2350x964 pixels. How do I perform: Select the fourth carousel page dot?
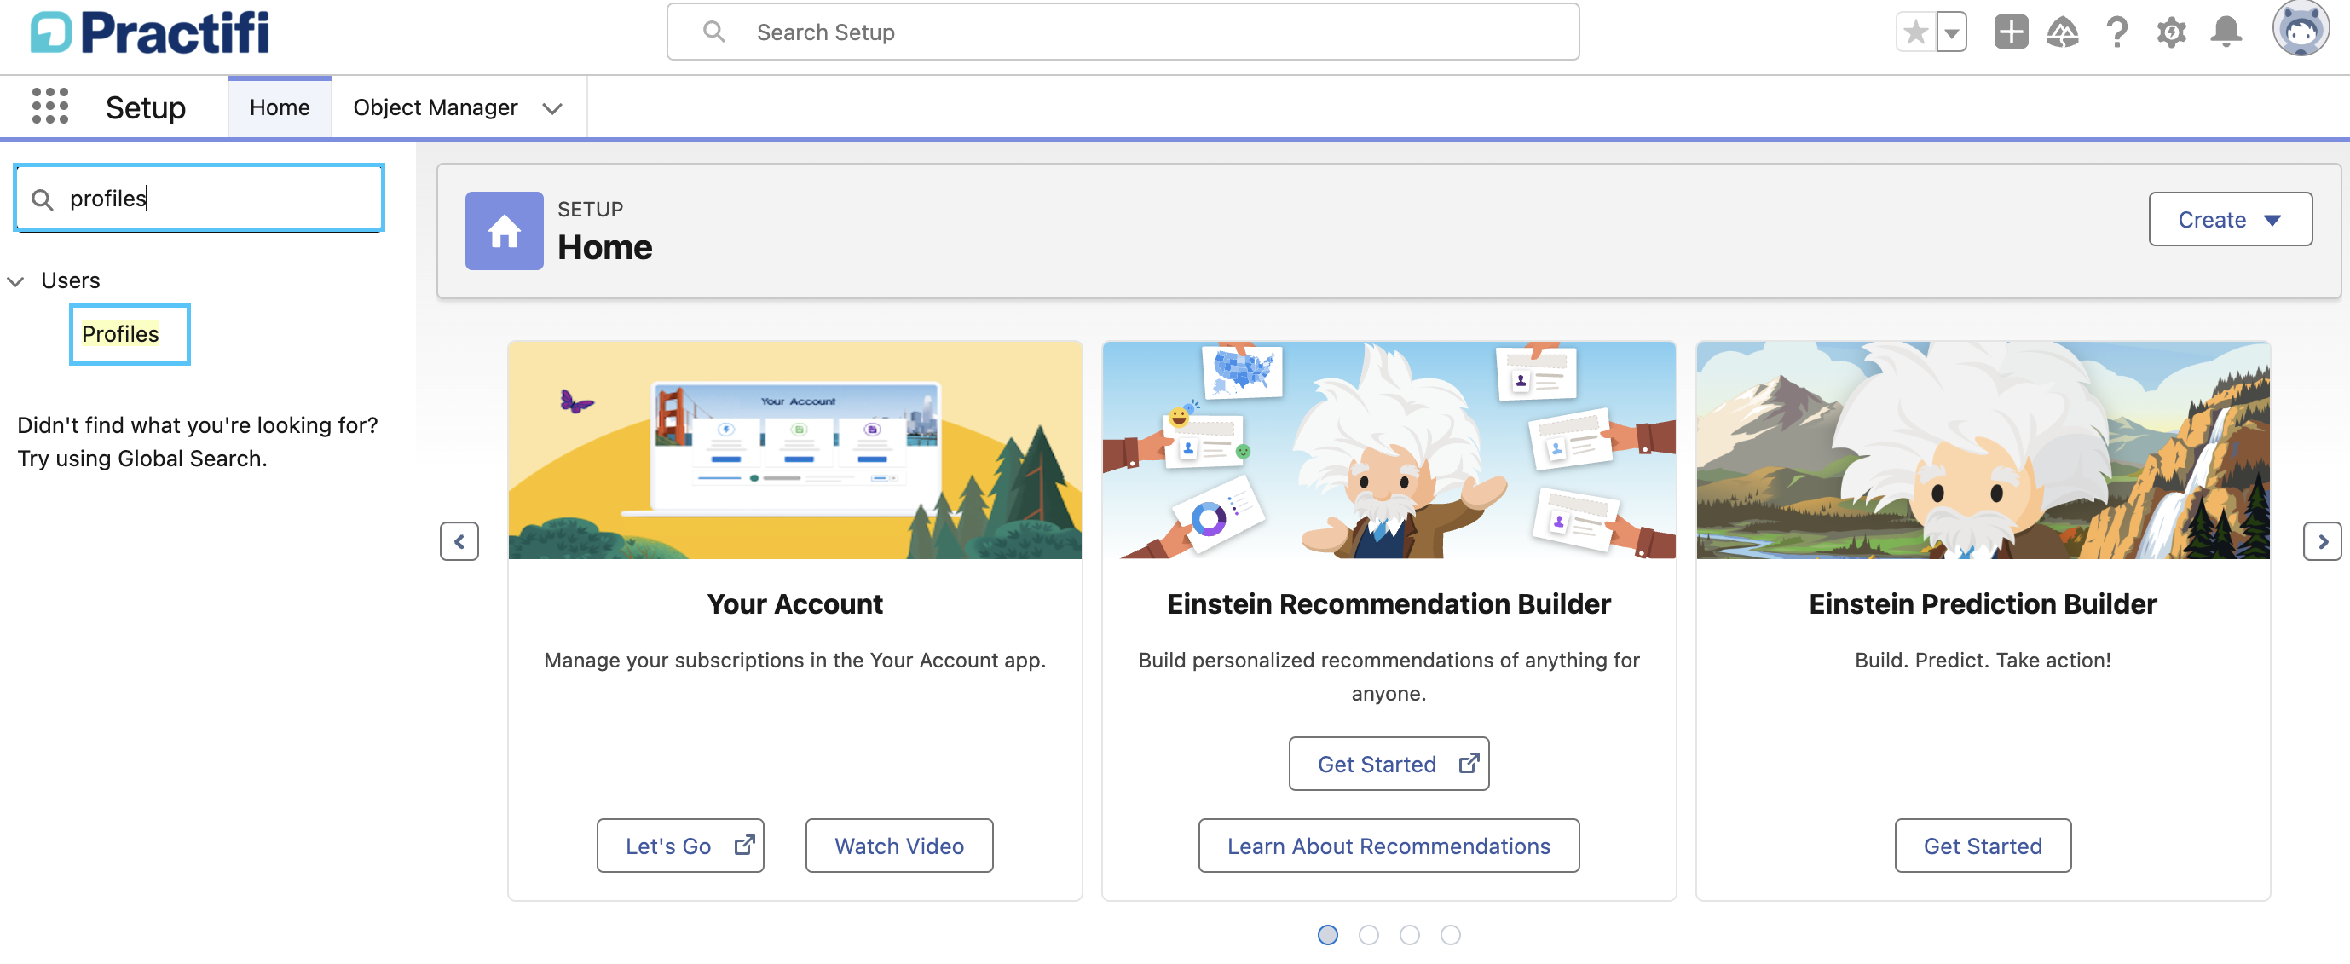1451,935
